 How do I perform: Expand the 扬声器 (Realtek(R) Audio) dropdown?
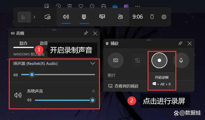93,64
